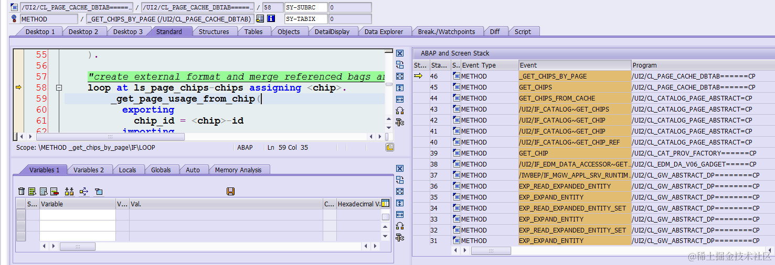Go to Break./Watchpoints tab
The image size is (775, 265).
click(x=447, y=31)
